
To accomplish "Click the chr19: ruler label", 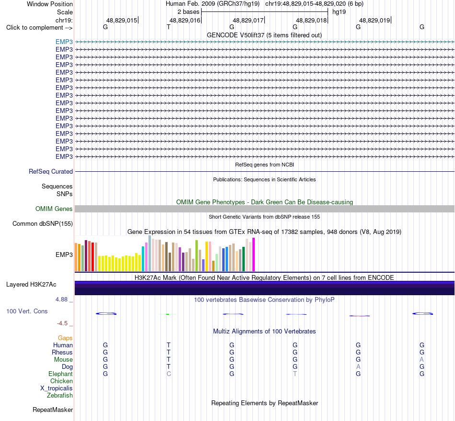I will click(64, 20).
